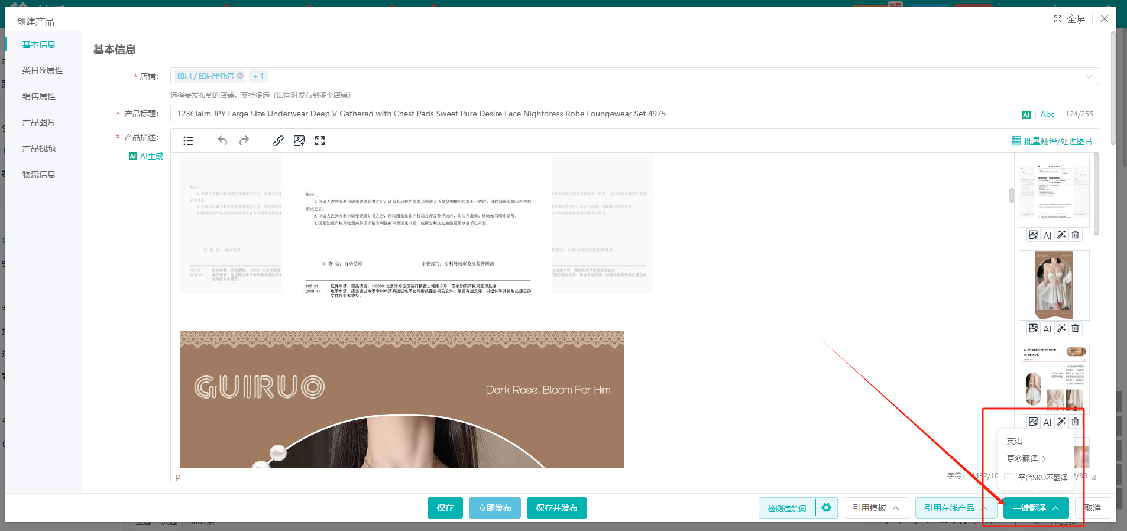Viewport: 1127px width, 531px height.
Task: Go to 类目&属性 section
Action: 43,70
